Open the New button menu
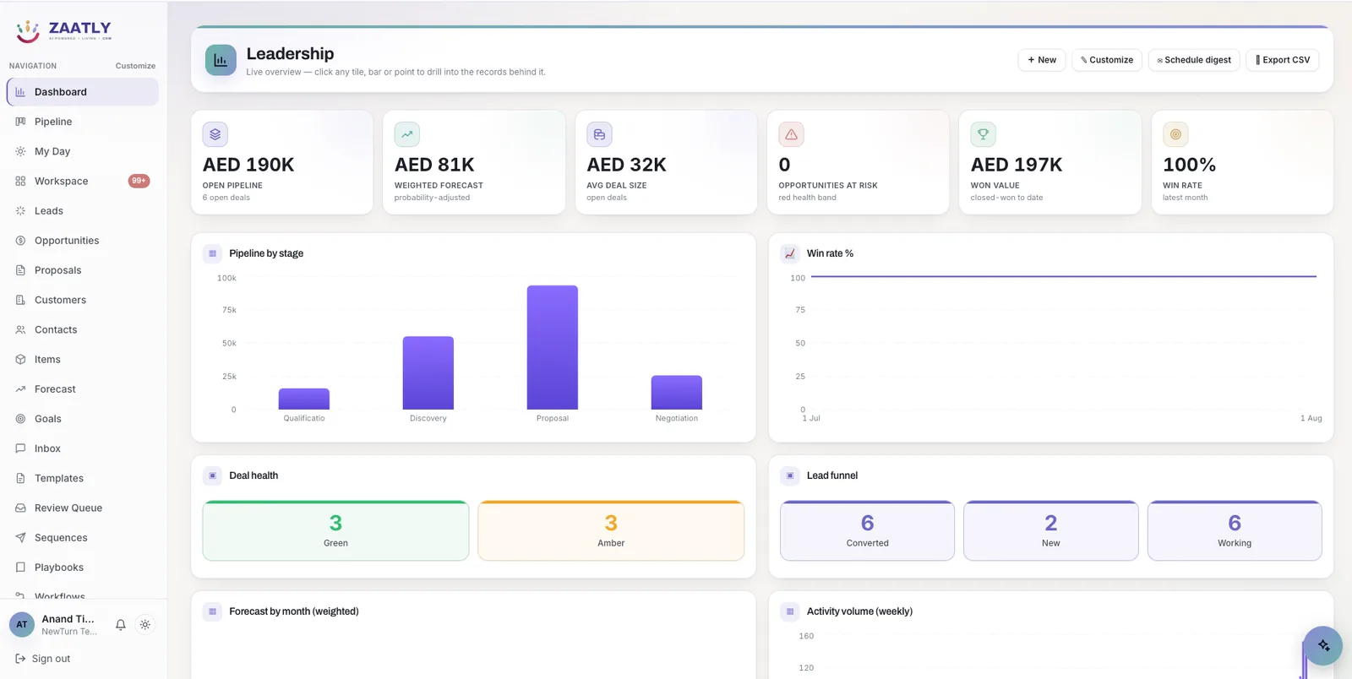This screenshot has width=1352, height=679. click(x=1042, y=60)
